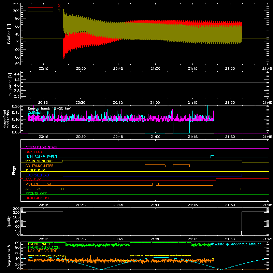The height and width of the screenshot is (273, 273).
Task: Click the SAA_FLAG label
Action: tap(33, 179)
